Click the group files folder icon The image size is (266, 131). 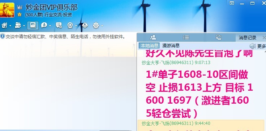click(x=18, y=26)
